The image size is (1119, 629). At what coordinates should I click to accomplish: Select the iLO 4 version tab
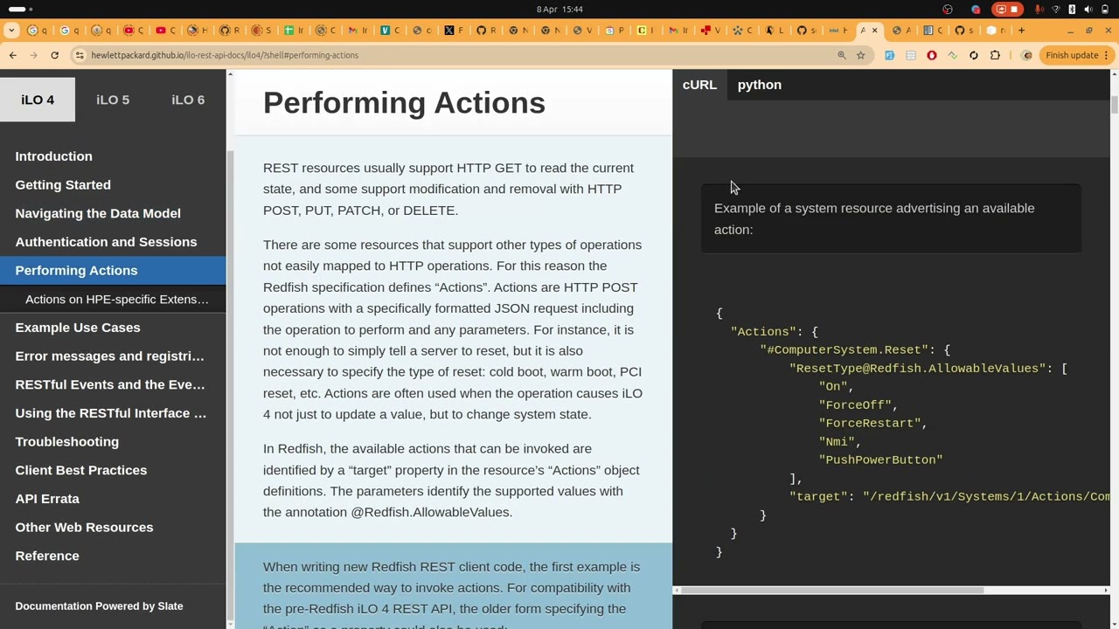(x=38, y=100)
